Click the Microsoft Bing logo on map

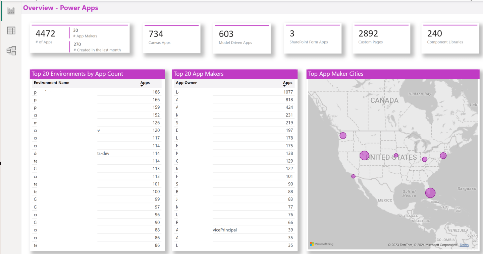click(321, 244)
